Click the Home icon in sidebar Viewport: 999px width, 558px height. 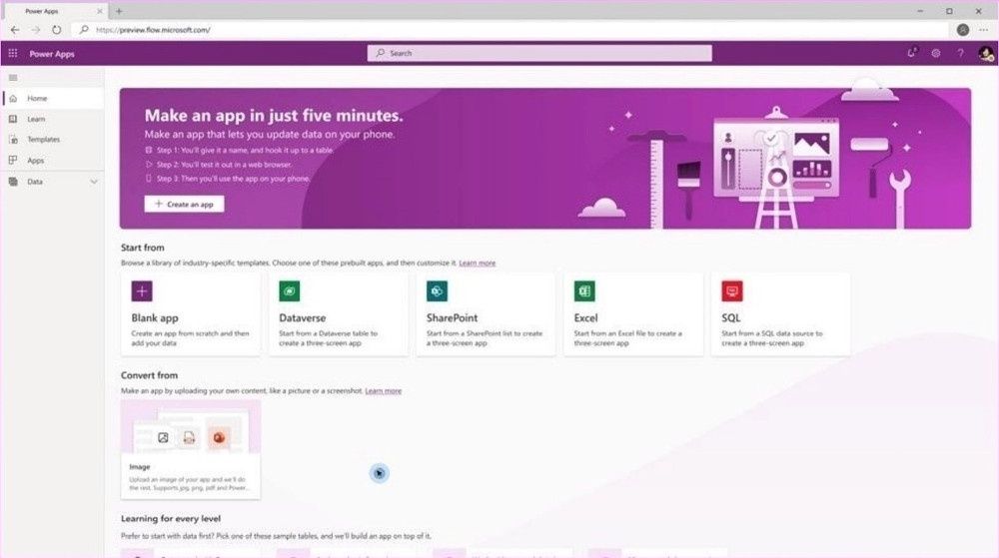point(13,99)
